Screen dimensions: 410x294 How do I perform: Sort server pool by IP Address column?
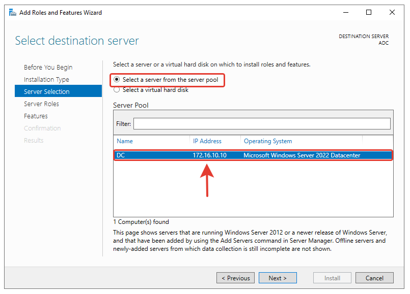[207, 141]
